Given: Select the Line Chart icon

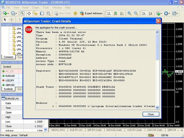Looking at the screenshot, I should tap(122, 13).
